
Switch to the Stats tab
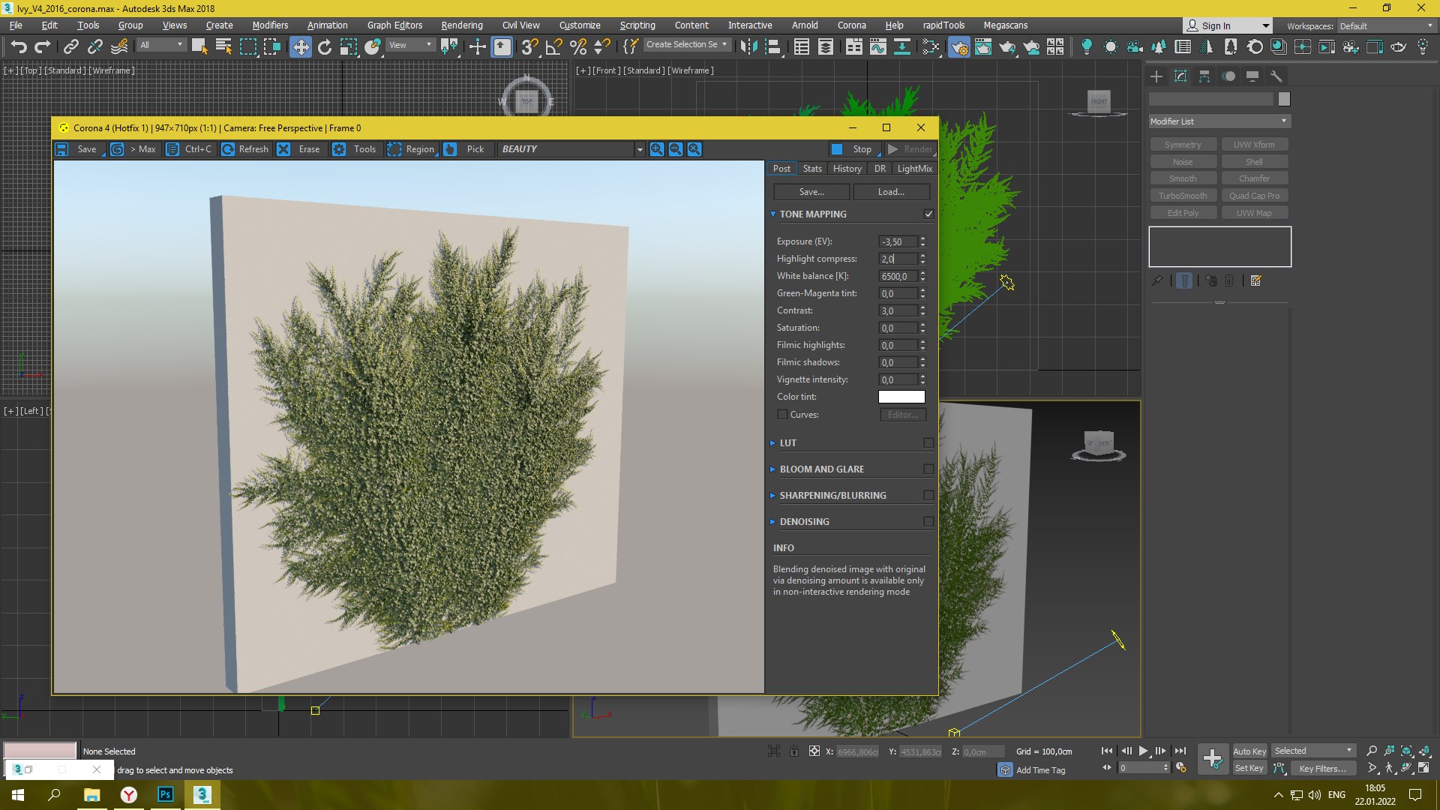(x=812, y=169)
